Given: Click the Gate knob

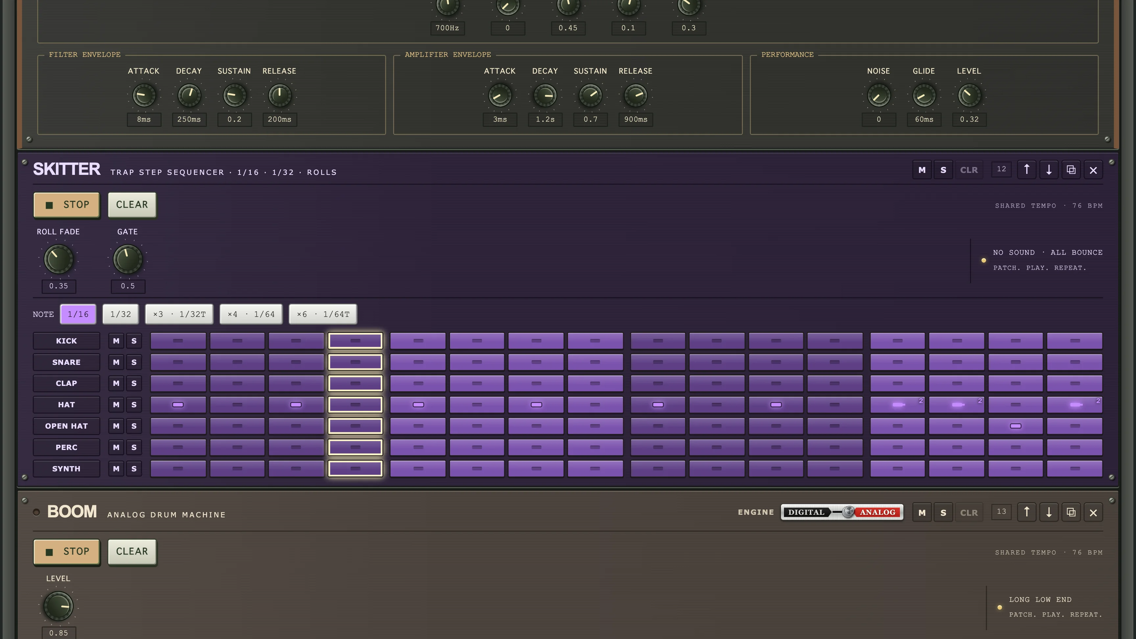Looking at the screenshot, I should (x=128, y=259).
